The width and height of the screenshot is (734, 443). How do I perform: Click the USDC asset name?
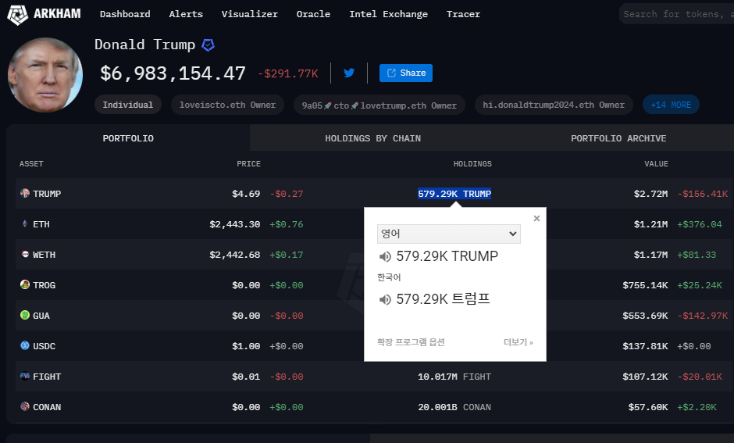pyautogui.click(x=44, y=346)
